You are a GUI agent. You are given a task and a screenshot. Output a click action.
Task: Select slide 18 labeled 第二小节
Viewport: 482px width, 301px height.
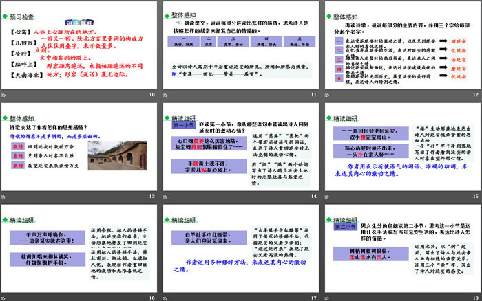[403, 249]
